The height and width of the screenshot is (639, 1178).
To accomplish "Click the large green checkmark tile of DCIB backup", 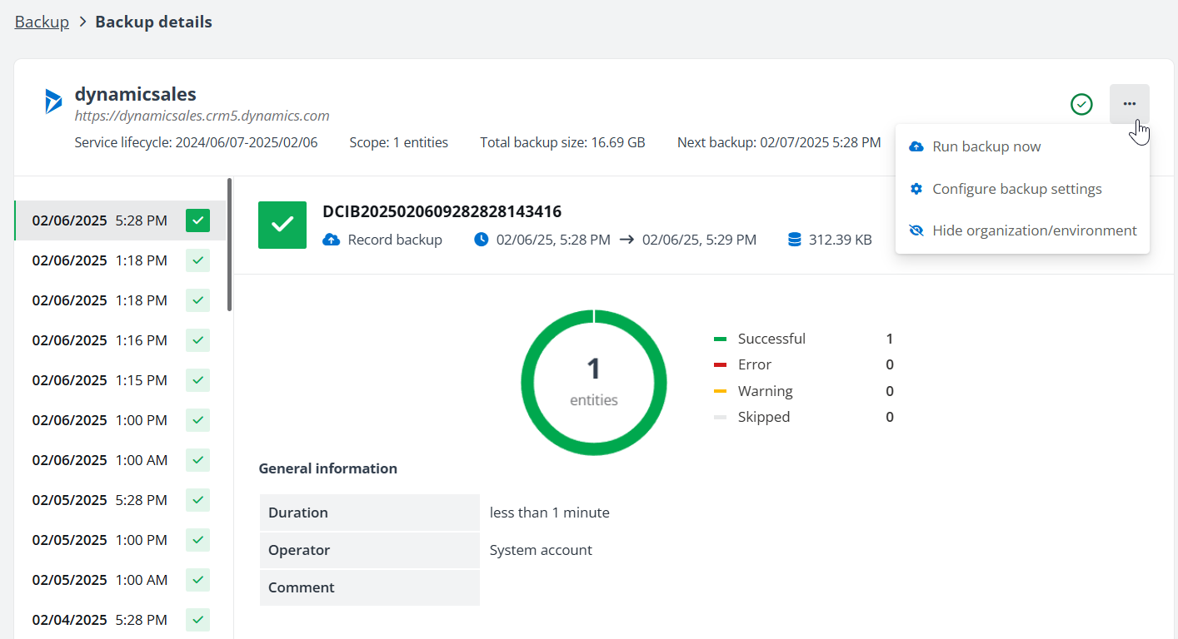I will click(282, 225).
